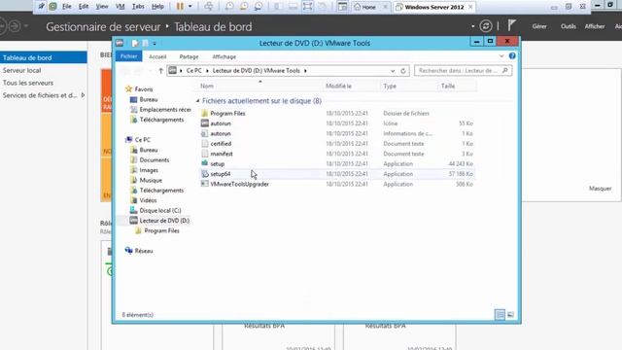Image resolution: width=622 pixels, height=350 pixels.
Task: Sort by the Nom column header
Action: click(207, 87)
